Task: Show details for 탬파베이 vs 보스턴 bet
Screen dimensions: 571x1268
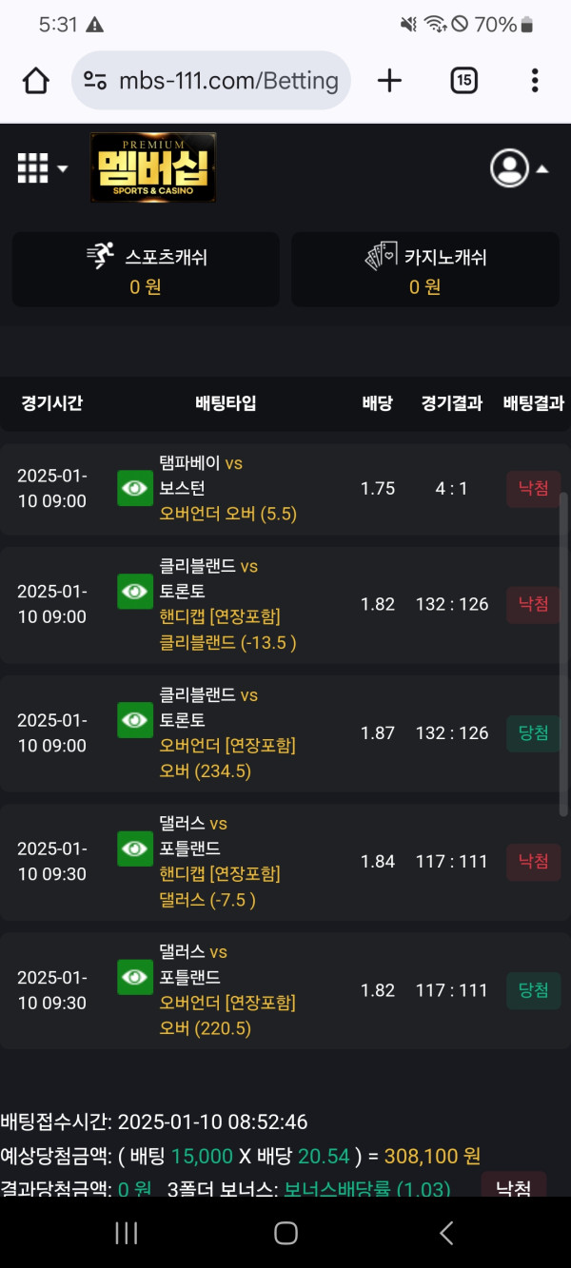Action: pos(134,488)
